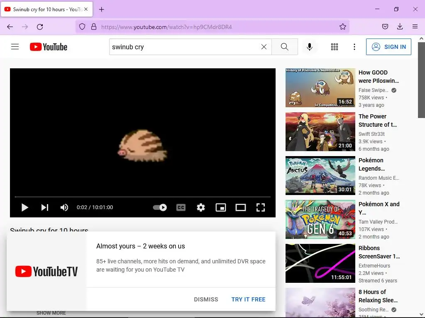Open 8 Hours of Relaxing Sleep title
Viewport: 425px width, 318px height.
[x=378, y=296]
